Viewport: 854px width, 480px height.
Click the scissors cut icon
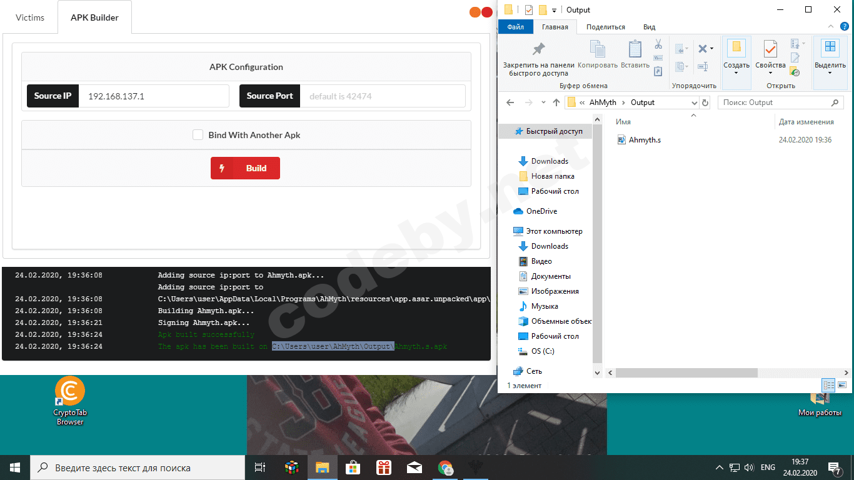click(658, 44)
